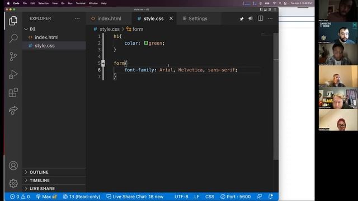Click the errors and warnings status indicator
The height and width of the screenshot is (201, 358).
(x=20, y=197)
